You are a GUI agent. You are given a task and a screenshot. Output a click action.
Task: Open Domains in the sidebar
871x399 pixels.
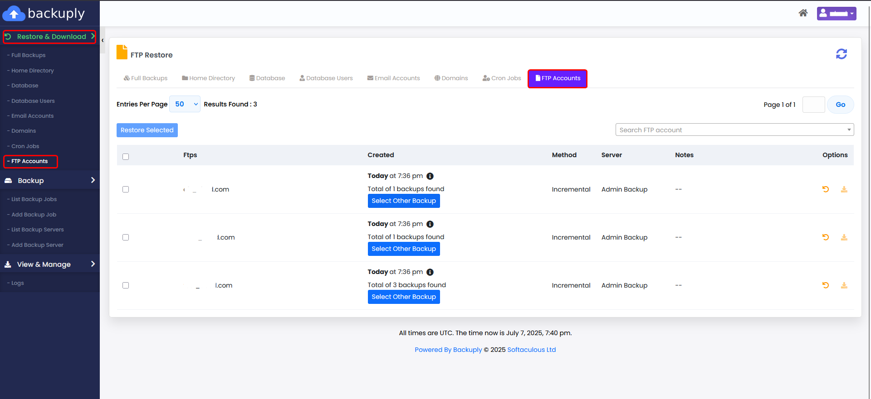(23, 131)
